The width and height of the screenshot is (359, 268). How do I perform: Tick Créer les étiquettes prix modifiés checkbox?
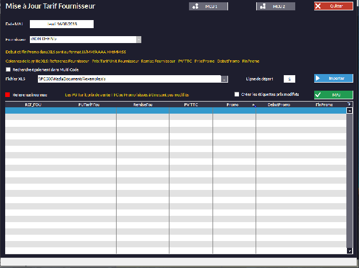tap(237, 94)
